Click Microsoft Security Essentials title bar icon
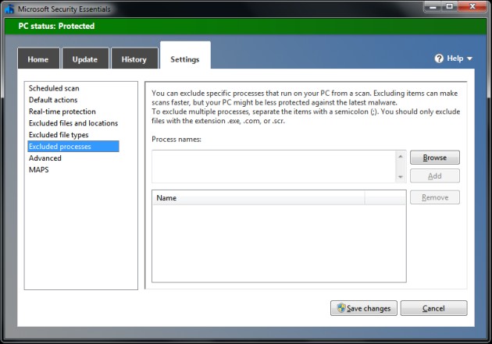This screenshot has width=492, height=344. pyautogui.click(x=9, y=9)
